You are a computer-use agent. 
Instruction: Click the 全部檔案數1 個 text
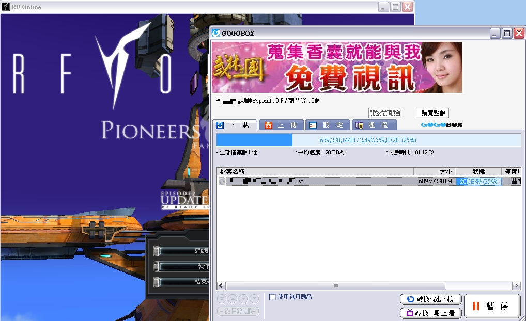238,152
